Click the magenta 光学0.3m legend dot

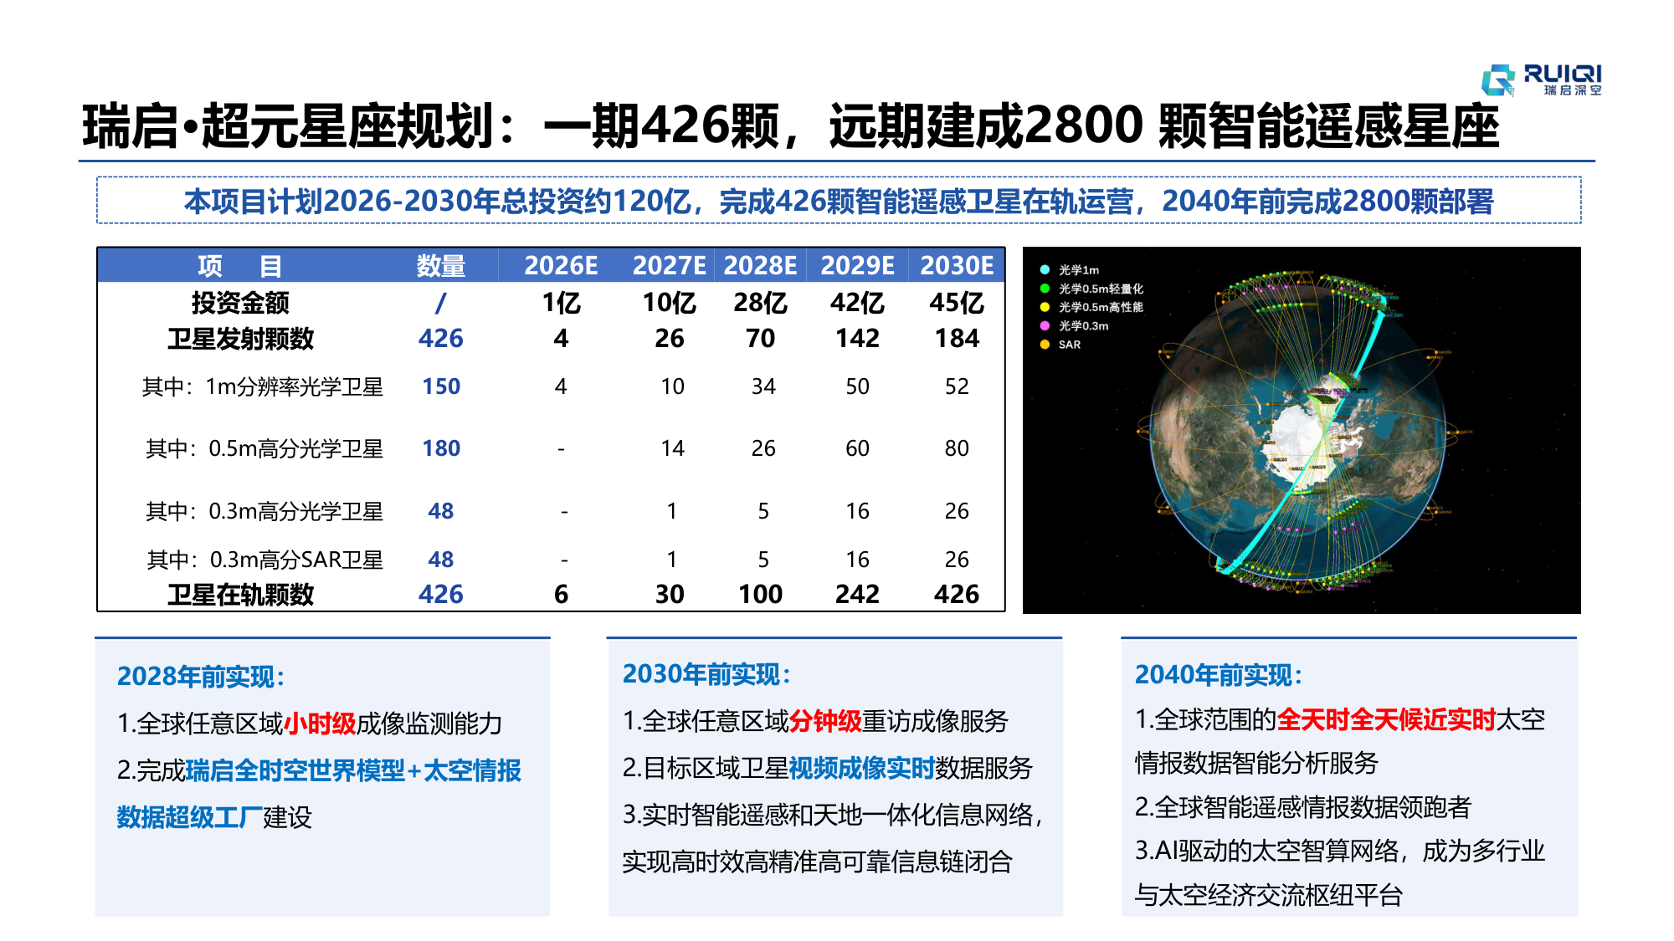tap(1045, 325)
